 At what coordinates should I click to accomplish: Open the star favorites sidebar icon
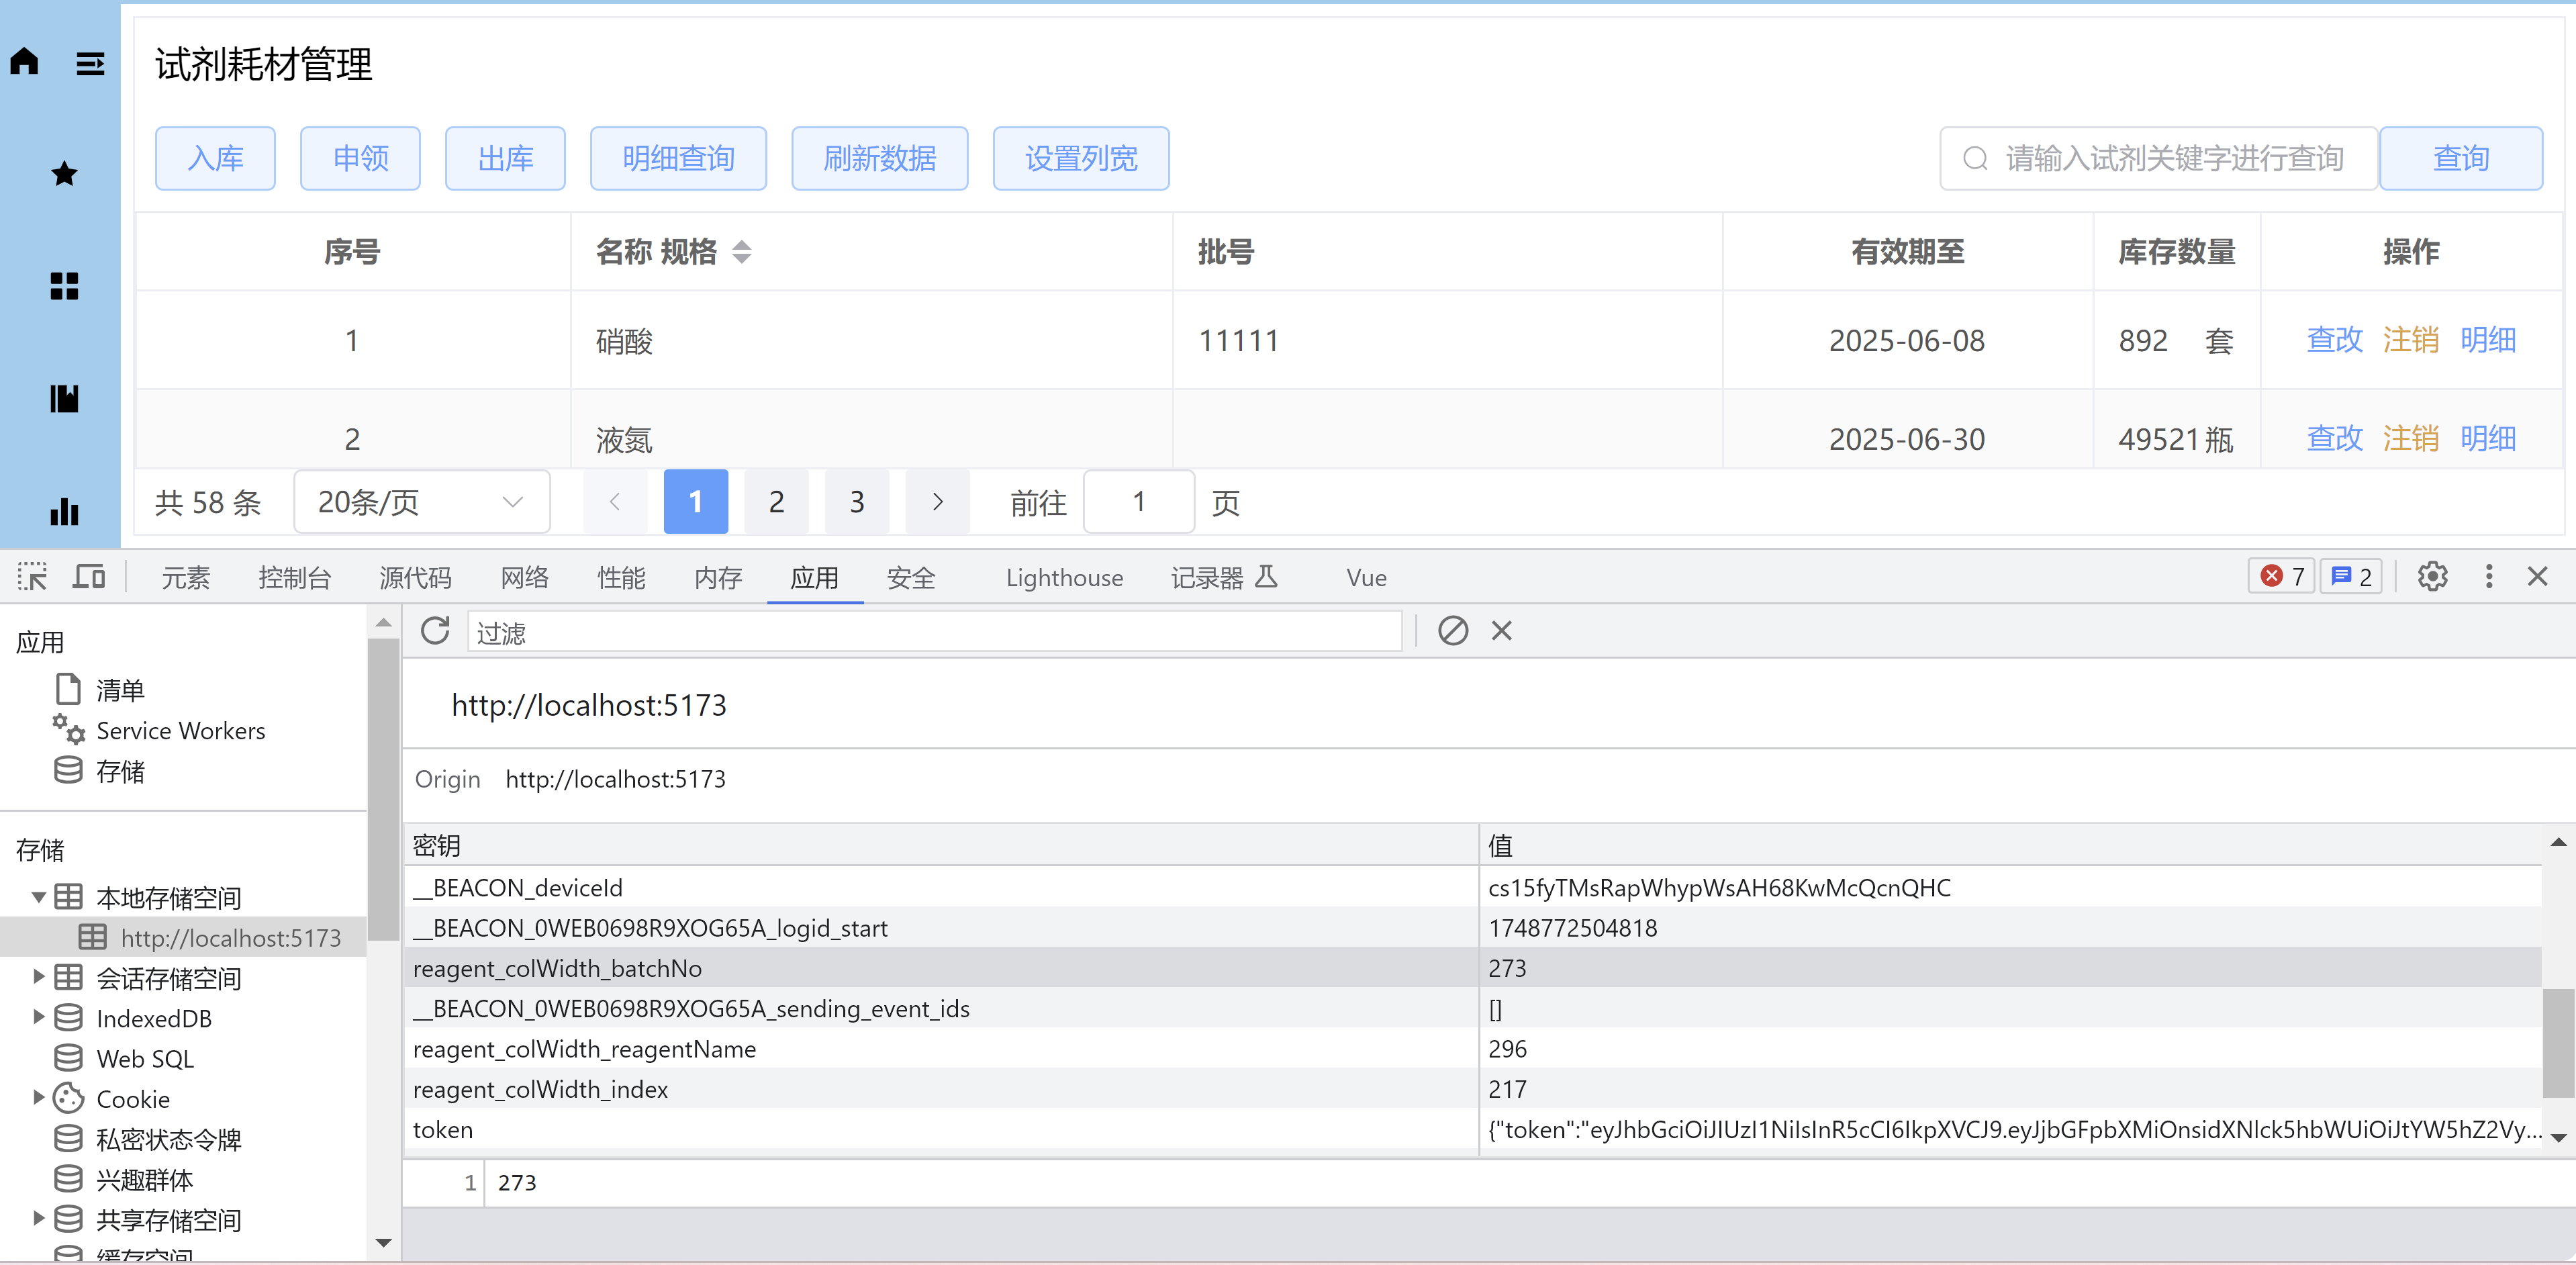point(64,174)
